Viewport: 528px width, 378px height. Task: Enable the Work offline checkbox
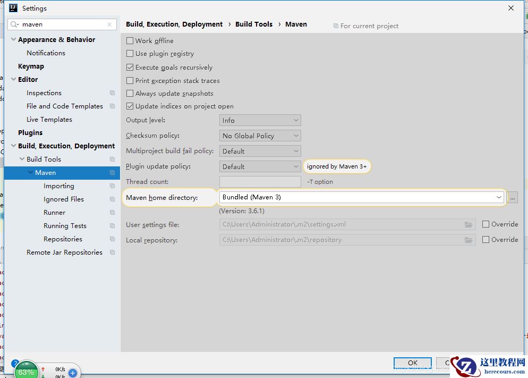130,41
